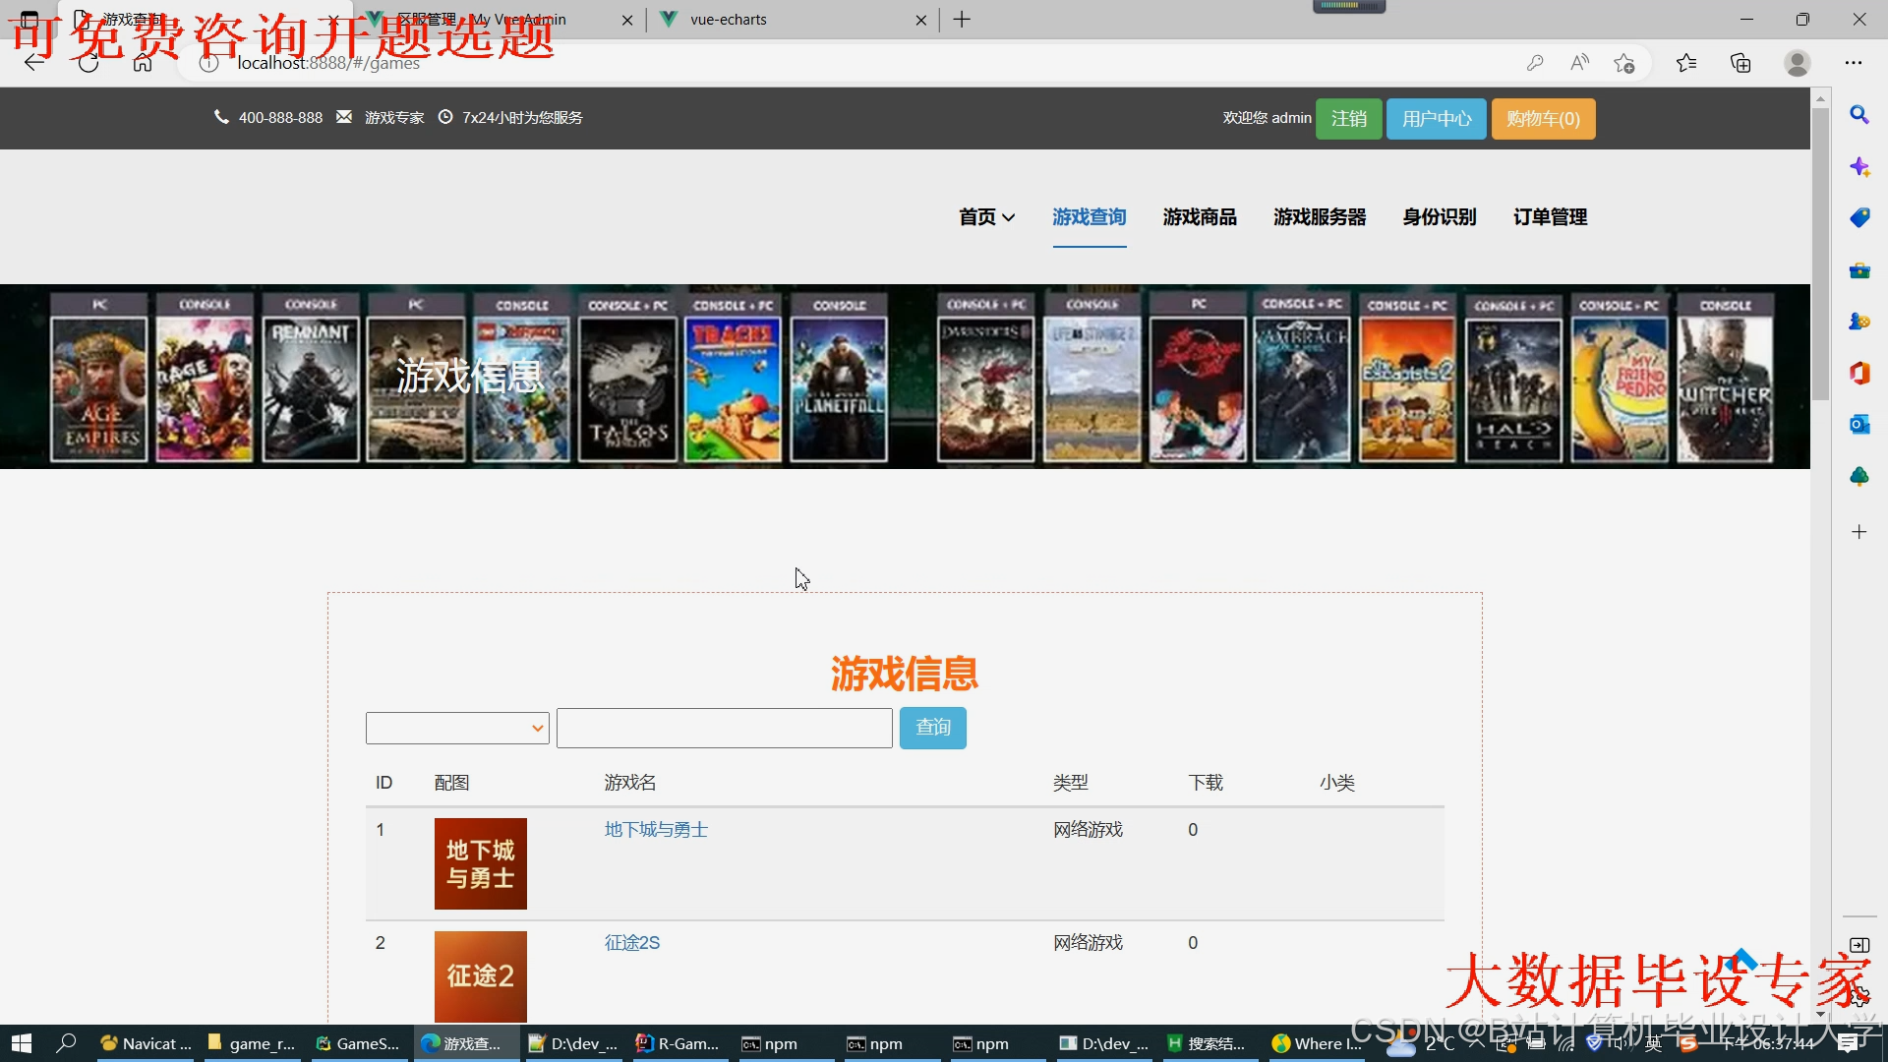Open the 游戏商品 navigation menu
This screenshot has height=1062, width=1888.
click(1200, 216)
